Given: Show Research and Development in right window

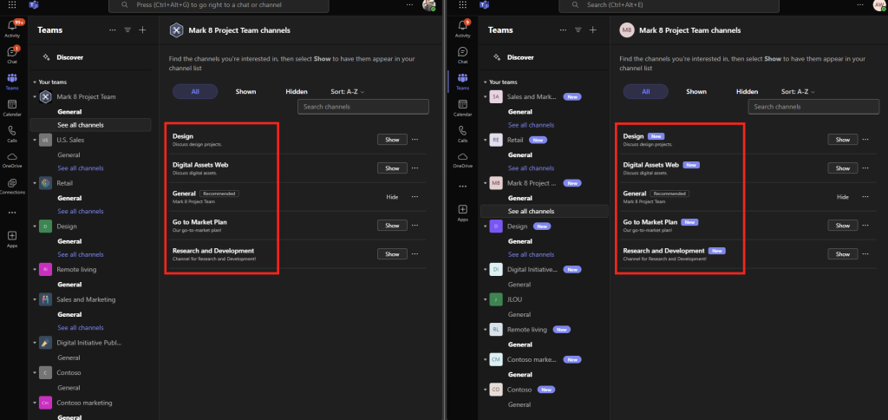Looking at the screenshot, I should (843, 254).
